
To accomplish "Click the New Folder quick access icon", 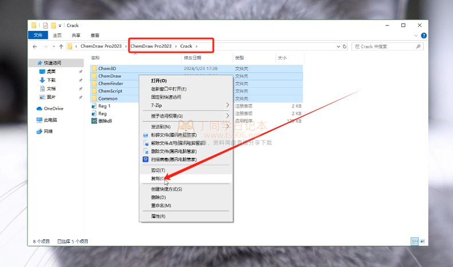I will [x=53, y=25].
